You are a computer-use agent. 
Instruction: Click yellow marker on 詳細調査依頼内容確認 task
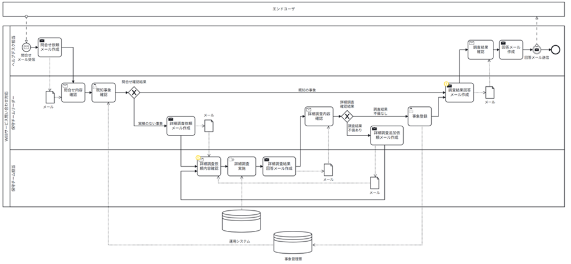click(x=198, y=157)
